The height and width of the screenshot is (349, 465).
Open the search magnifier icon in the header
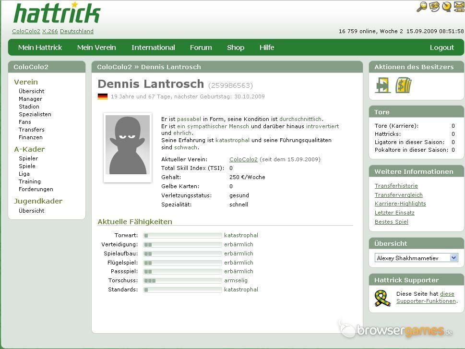[x=422, y=7]
